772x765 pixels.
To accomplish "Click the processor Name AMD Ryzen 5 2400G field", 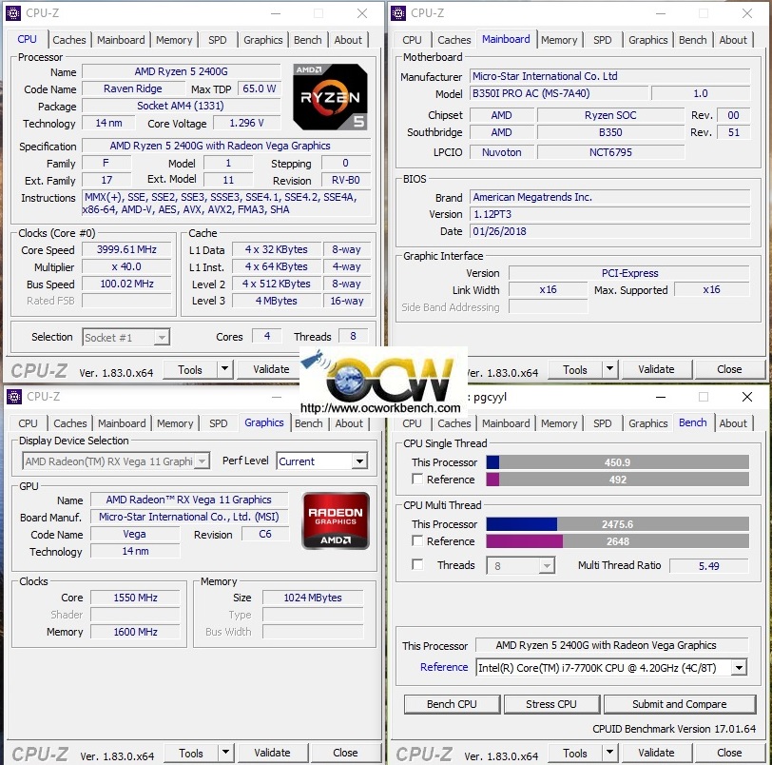I will (x=182, y=71).
